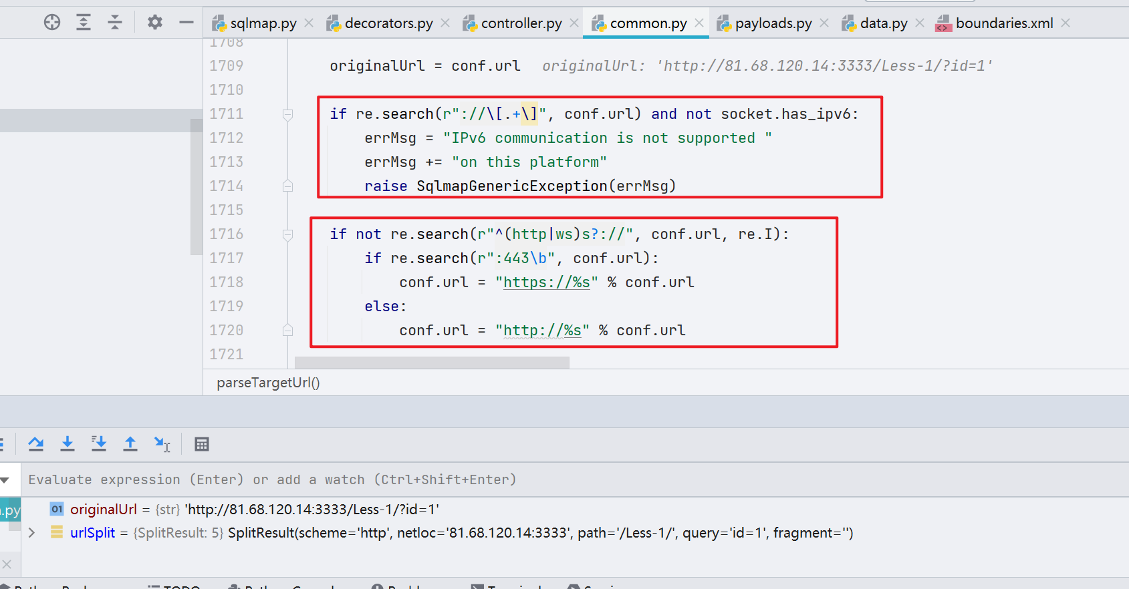The height and width of the screenshot is (589, 1129).
Task: Click Run to Cursor button
Action: [x=162, y=444]
